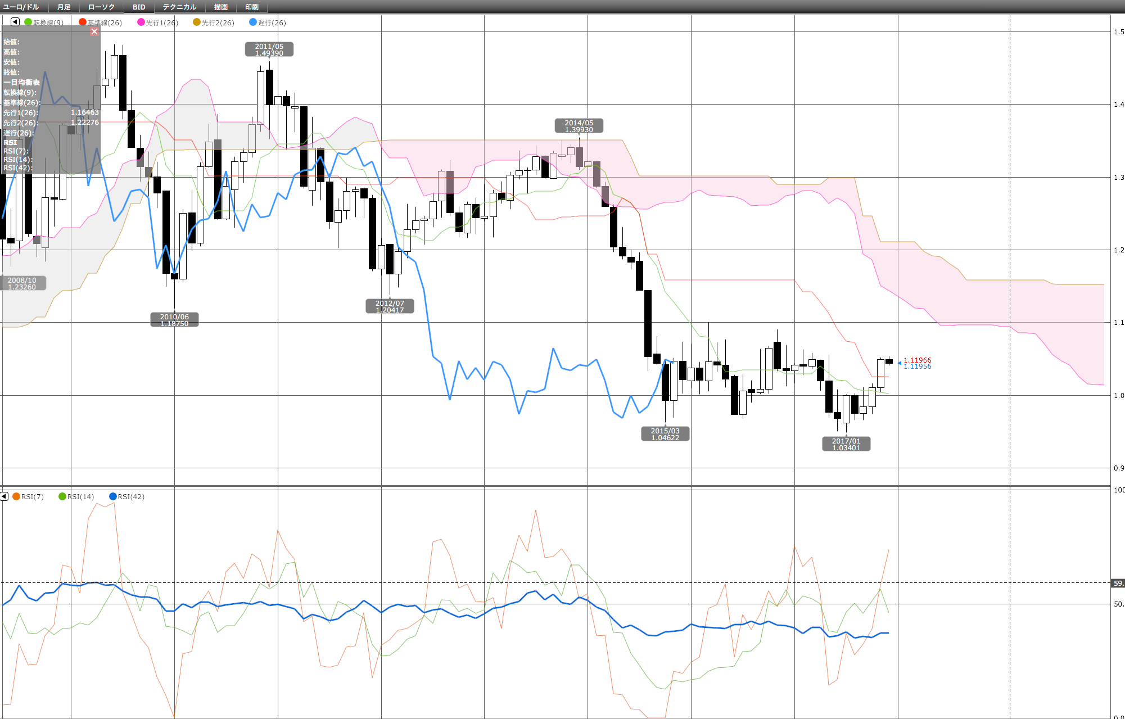Toggle the blue RSI(42) legend dot

coord(113,496)
